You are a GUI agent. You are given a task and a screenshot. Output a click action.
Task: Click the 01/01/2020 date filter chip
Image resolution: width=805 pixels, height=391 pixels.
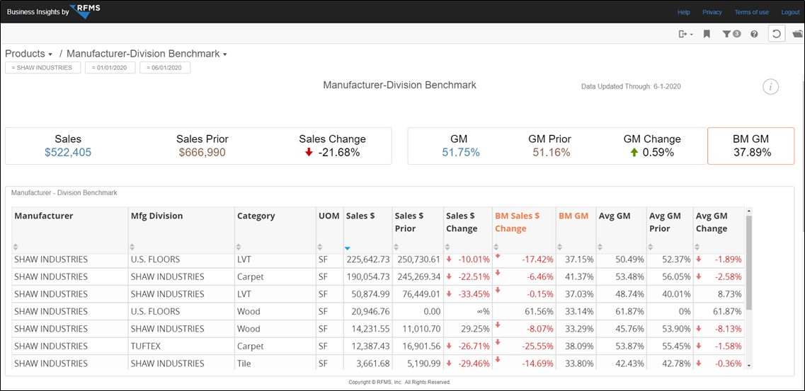110,68
